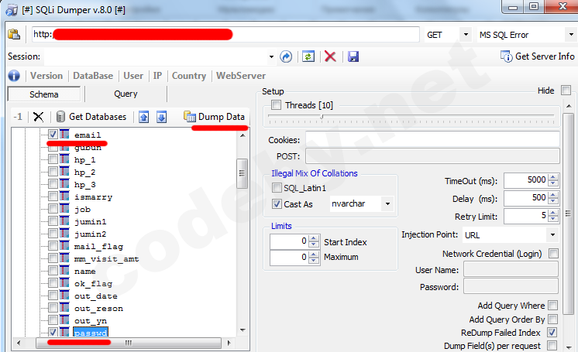Image resolution: width=578 pixels, height=352 pixels.
Task: Click the Get Server Info icon
Action: tap(507, 56)
